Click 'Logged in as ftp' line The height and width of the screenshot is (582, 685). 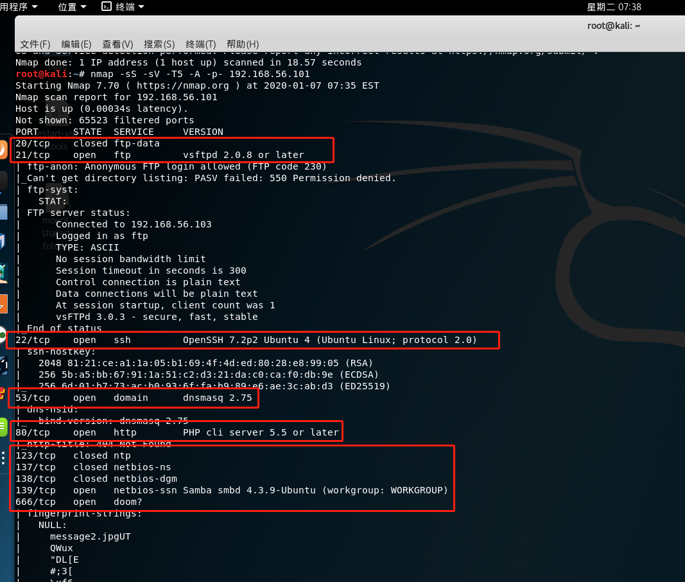coord(102,236)
